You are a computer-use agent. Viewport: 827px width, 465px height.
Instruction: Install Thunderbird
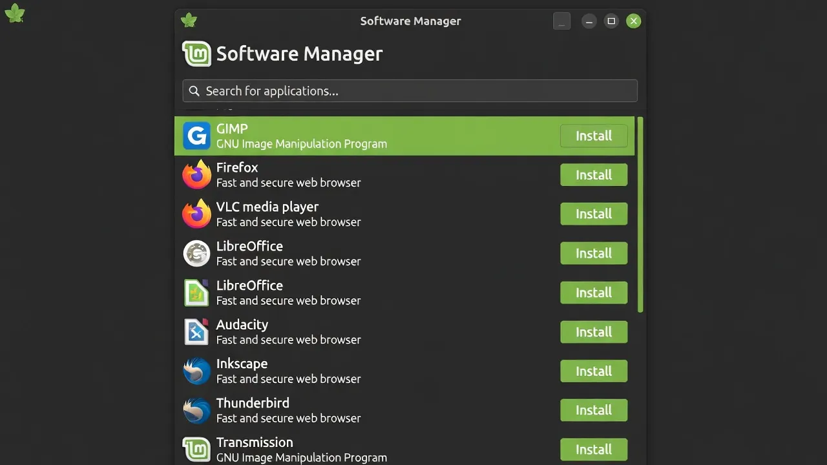(594, 410)
